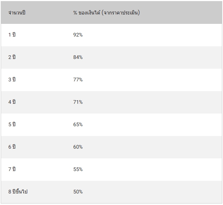Select the 92% value cell
The image size is (223, 205).
[78, 35]
